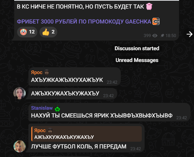Click the clown emoji reaction with 12
Screen dimensions: 194x157
[x=27, y=32]
